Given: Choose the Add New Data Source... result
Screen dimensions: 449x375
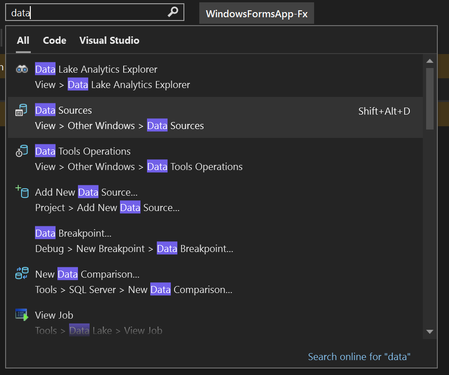Looking at the screenshot, I should click(x=107, y=200).
